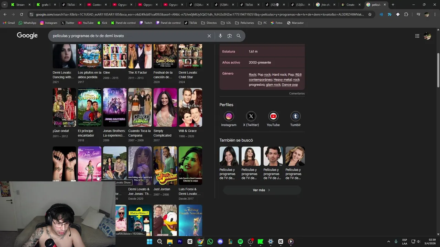This screenshot has height=247, width=440.
Task: Open the Google account avatar menu
Action: (427, 36)
